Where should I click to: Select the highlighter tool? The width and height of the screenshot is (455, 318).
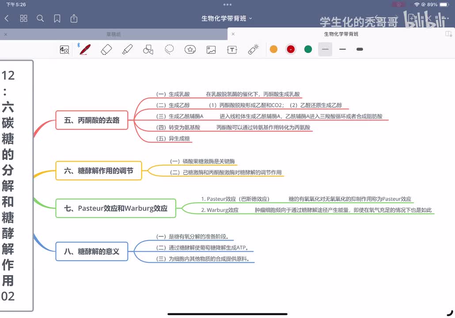pos(127,49)
